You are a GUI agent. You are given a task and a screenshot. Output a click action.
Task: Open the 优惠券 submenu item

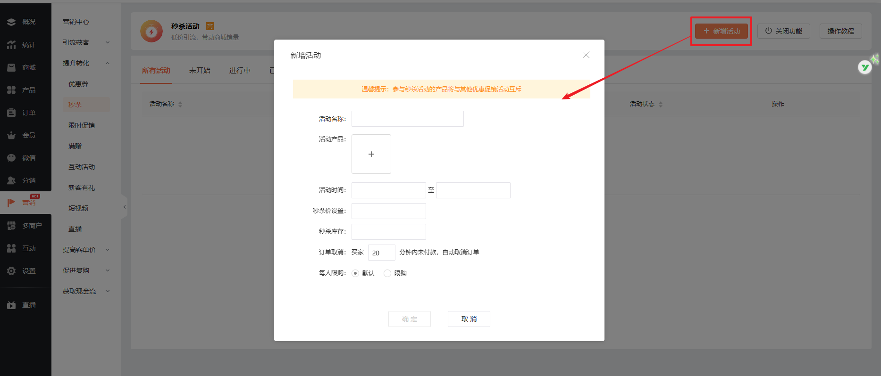(78, 84)
